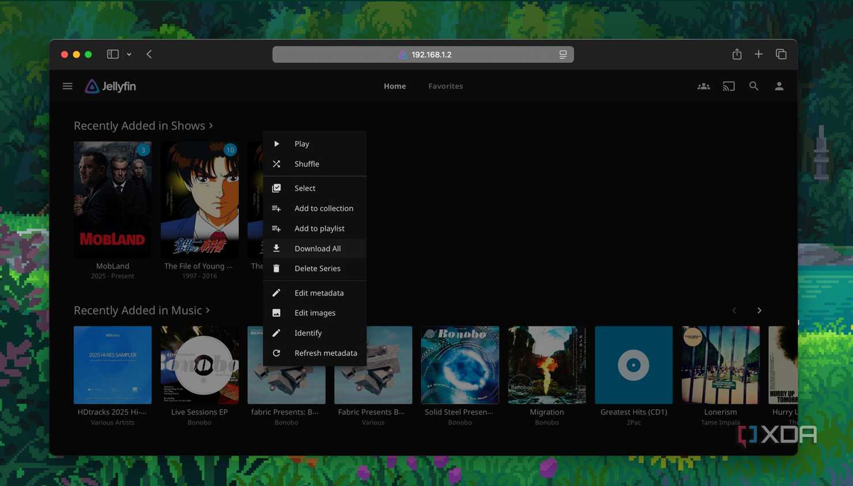Show the tab overview icon

[x=781, y=54]
